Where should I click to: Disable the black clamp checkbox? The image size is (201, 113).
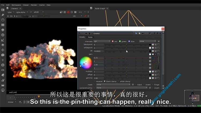coord(105,81)
